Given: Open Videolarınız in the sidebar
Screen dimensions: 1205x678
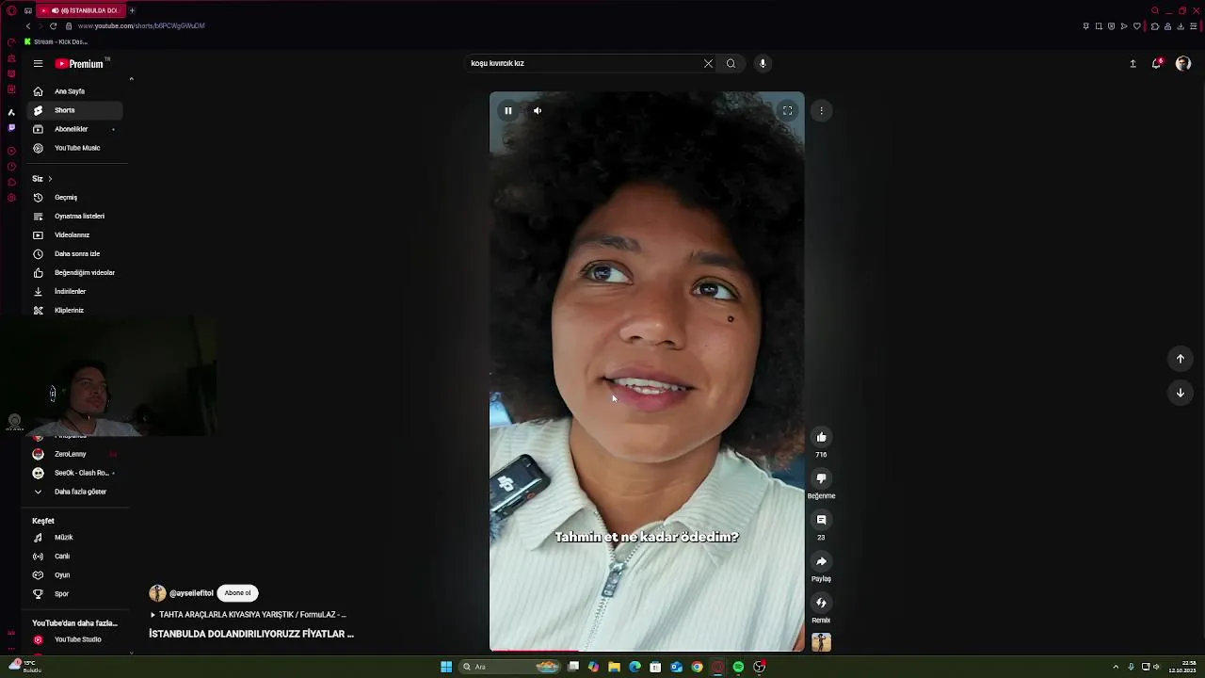Looking at the screenshot, I should coord(73,235).
